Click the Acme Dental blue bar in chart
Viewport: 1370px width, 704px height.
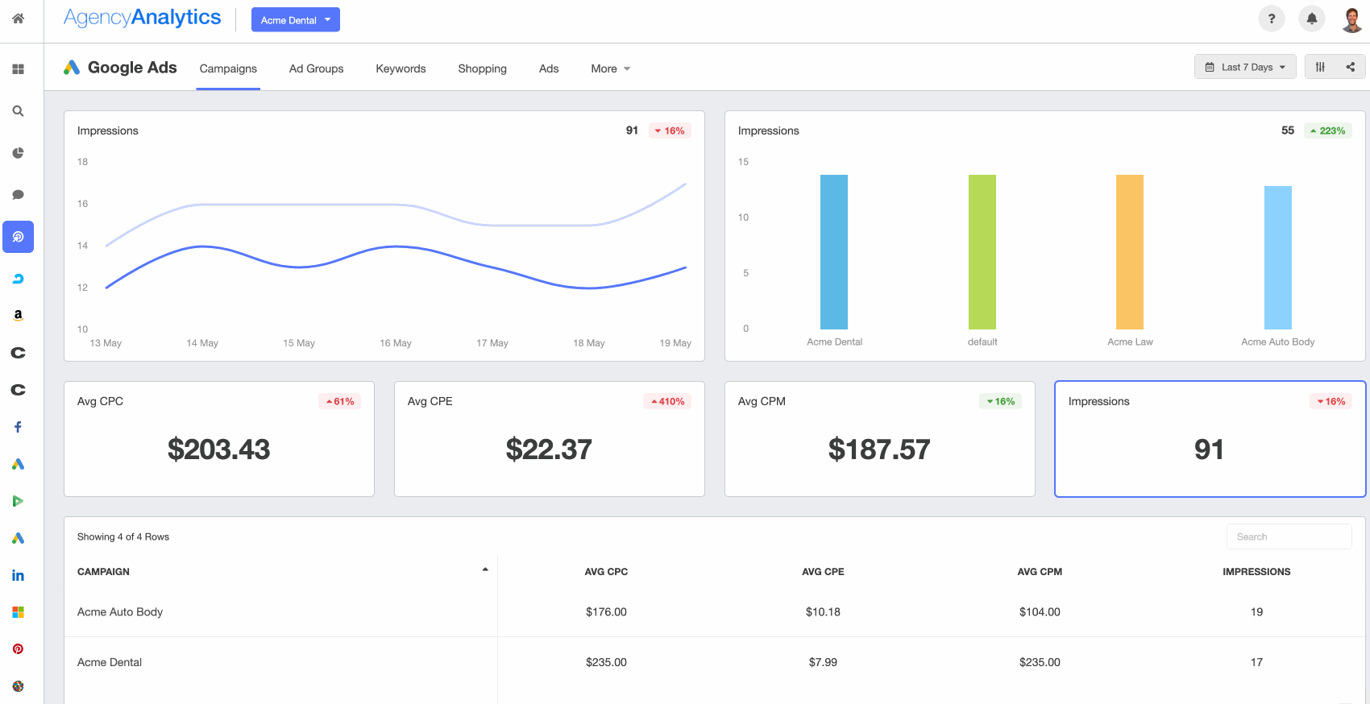pyautogui.click(x=834, y=252)
